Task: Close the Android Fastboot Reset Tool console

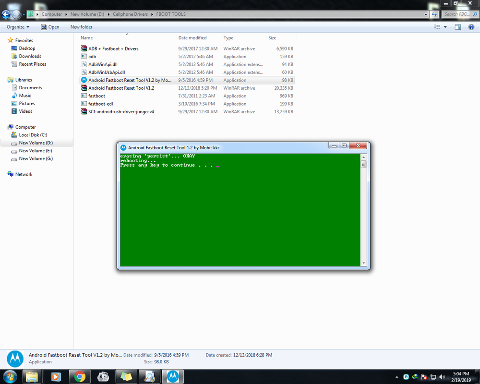Action: tap(358, 146)
